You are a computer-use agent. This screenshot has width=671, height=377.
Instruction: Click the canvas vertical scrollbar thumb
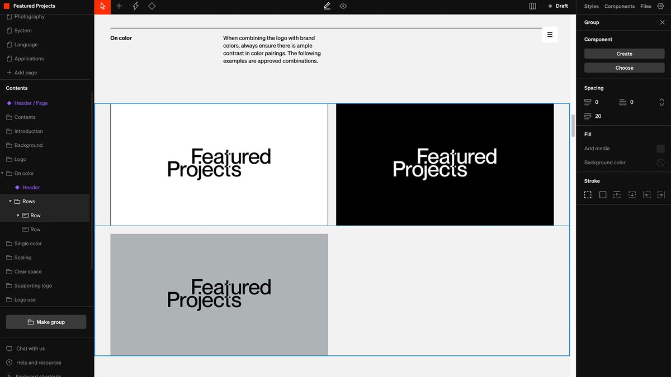pyautogui.click(x=573, y=125)
